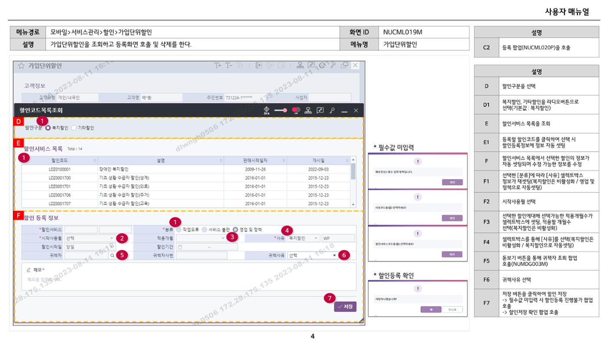Screen dimensions: 608x342
Task: Click the key icon in 가입단위할인 toolbar
Action: click(333, 66)
